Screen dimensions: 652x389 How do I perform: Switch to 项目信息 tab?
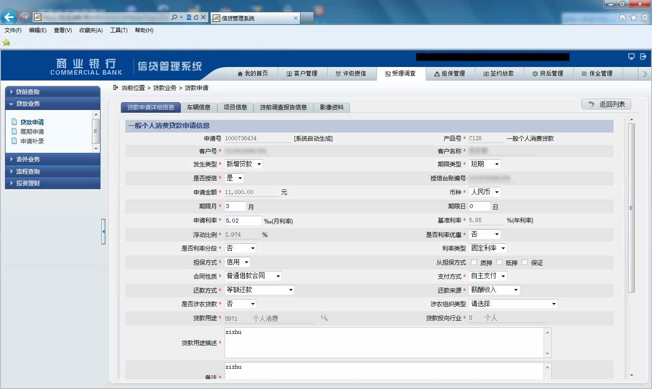click(x=235, y=107)
